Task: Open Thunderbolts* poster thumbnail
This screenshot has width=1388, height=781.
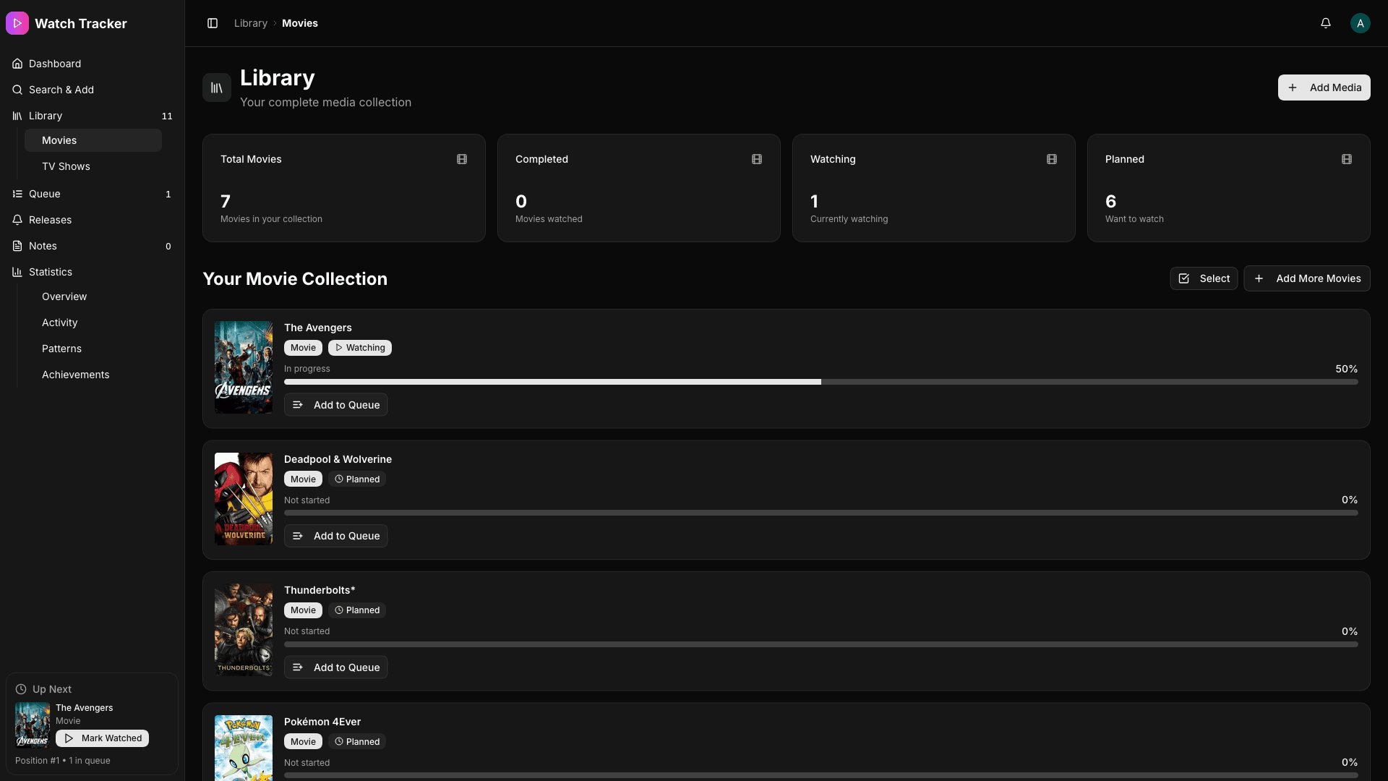Action: pyautogui.click(x=244, y=630)
